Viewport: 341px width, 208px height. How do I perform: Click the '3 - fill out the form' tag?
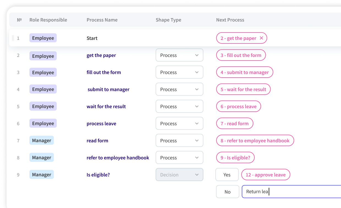coord(241,55)
